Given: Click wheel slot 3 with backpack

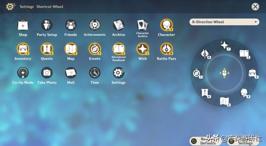Looking at the screenshot, I should click(252, 73).
